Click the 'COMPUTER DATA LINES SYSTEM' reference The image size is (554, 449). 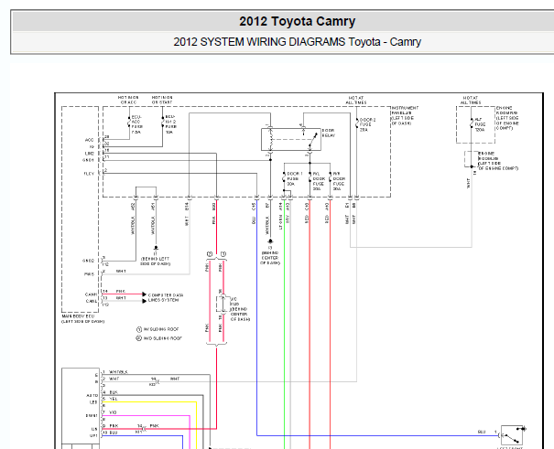(166, 297)
